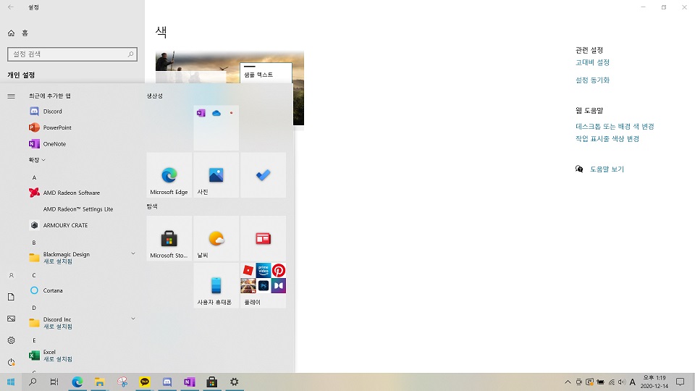
Task: Click letter E group header
Action: click(x=34, y=340)
